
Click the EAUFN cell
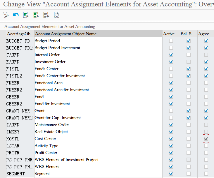20,62
